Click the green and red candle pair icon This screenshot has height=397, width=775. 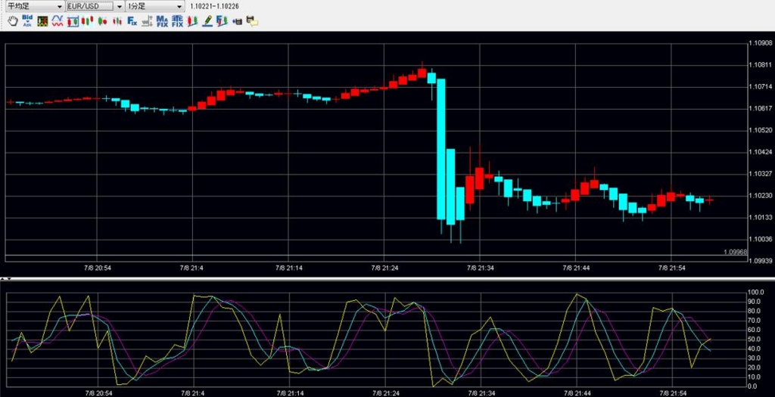point(102,20)
